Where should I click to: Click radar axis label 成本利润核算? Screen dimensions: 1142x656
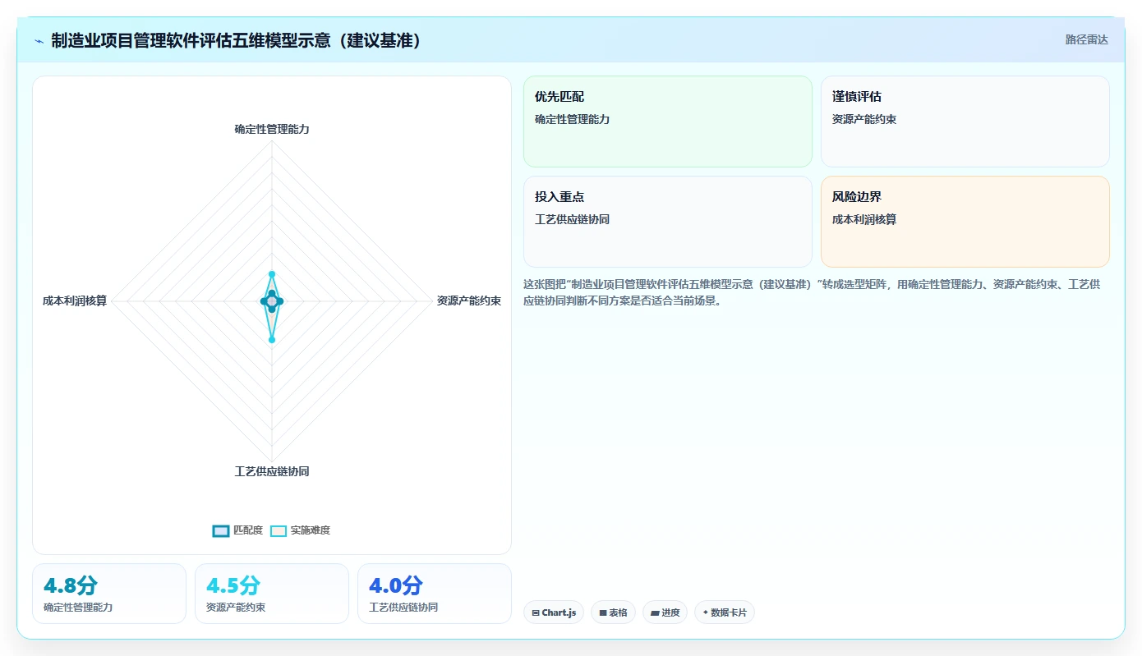(x=75, y=301)
